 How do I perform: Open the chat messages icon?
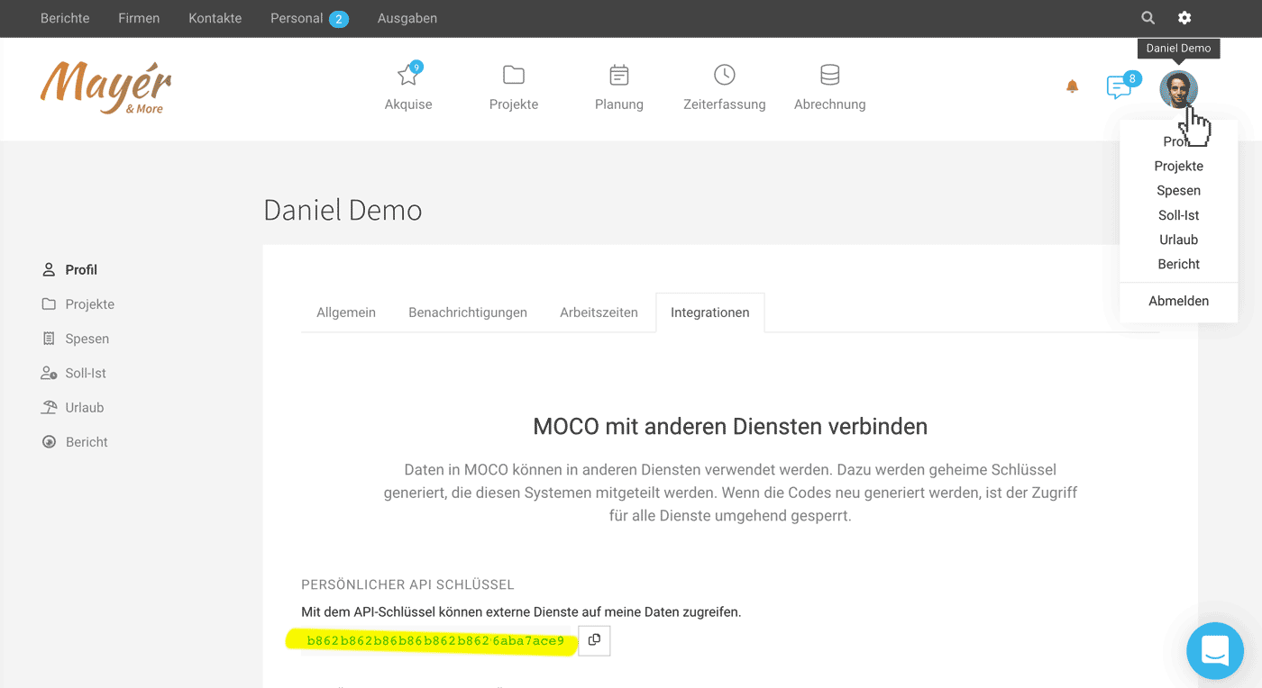(1120, 86)
